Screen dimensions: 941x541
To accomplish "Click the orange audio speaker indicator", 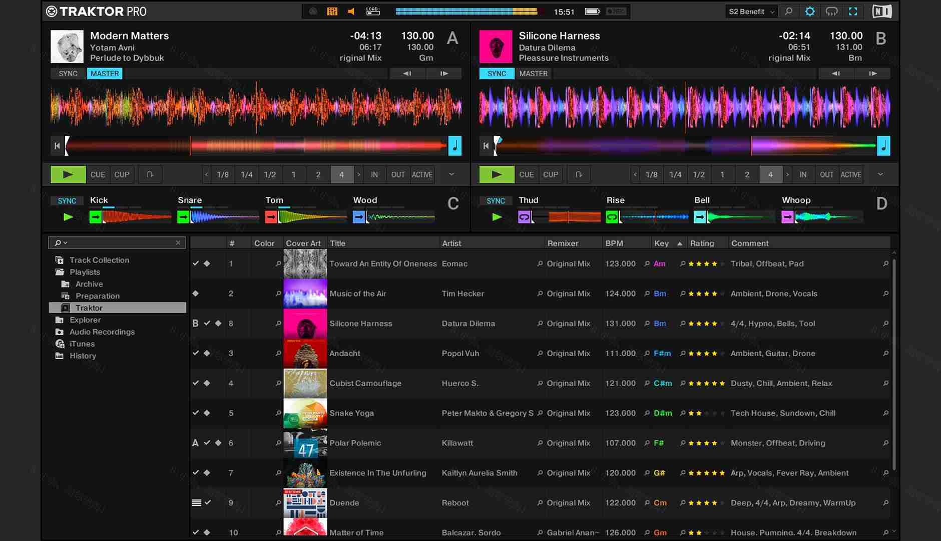I will coord(351,12).
